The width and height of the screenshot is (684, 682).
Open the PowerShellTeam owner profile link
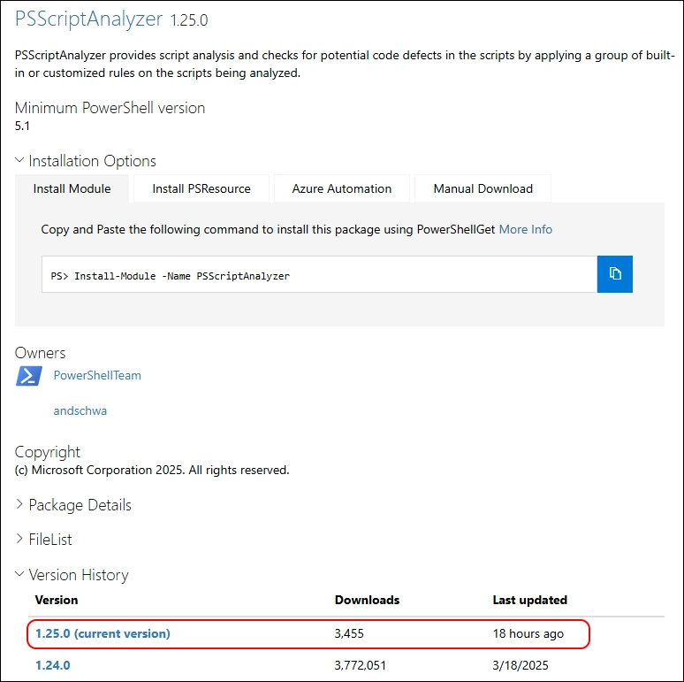click(x=97, y=375)
